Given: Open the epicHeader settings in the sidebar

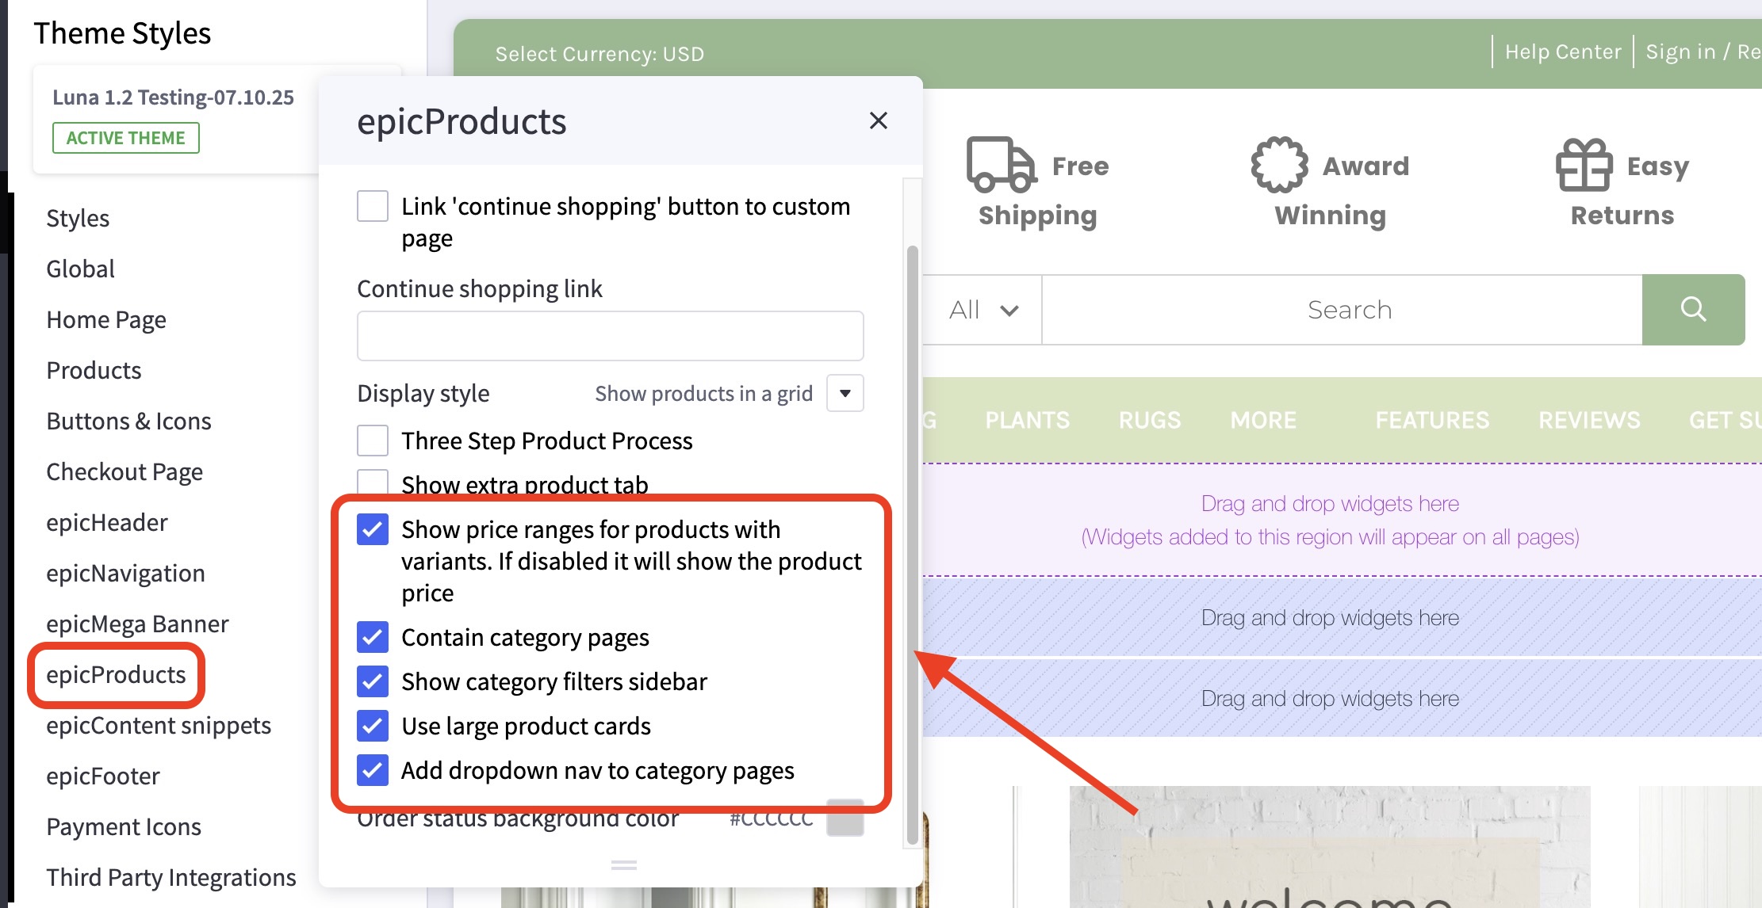Looking at the screenshot, I should (106, 521).
